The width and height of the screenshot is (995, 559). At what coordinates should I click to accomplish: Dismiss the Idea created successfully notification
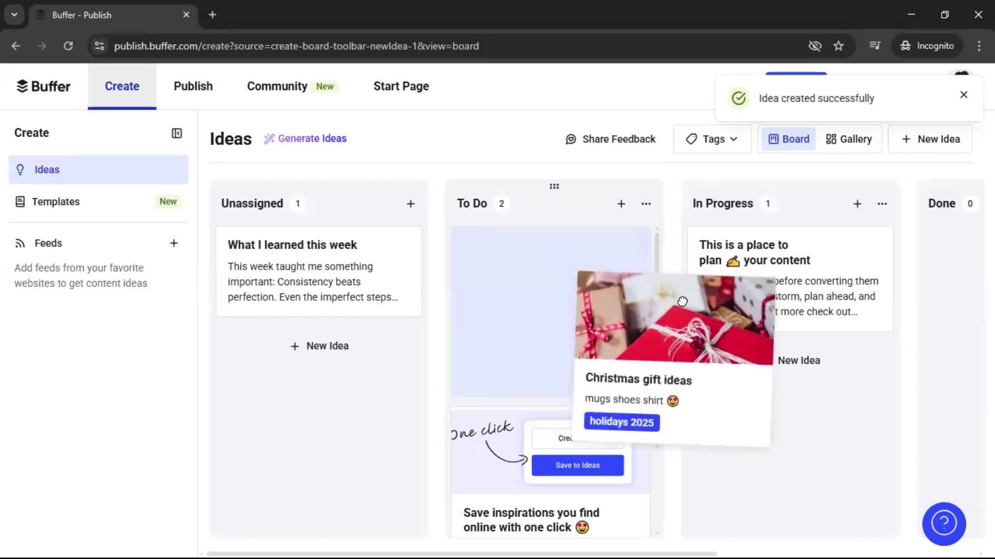(x=963, y=95)
